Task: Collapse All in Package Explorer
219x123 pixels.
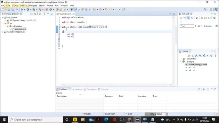Action: [x=31, y=14]
